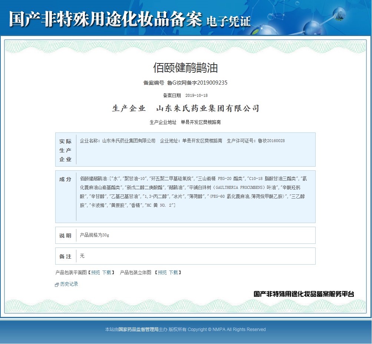
Task: Click the 成分 ingredients label cell
Action: click(65, 178)
